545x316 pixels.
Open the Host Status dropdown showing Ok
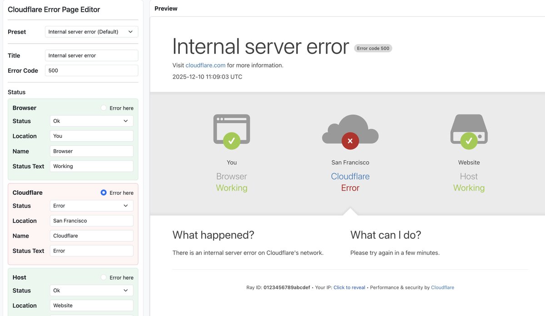tap(91, 291)
